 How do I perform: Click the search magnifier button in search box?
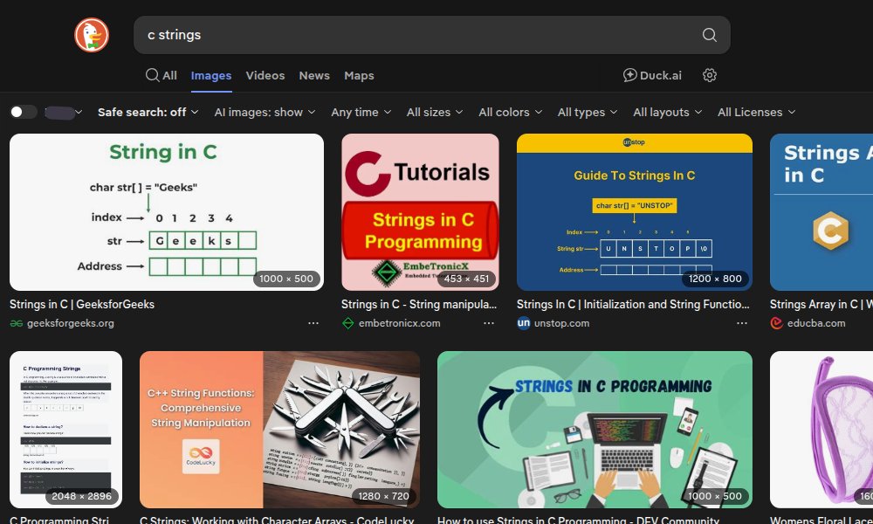(709, 35)
